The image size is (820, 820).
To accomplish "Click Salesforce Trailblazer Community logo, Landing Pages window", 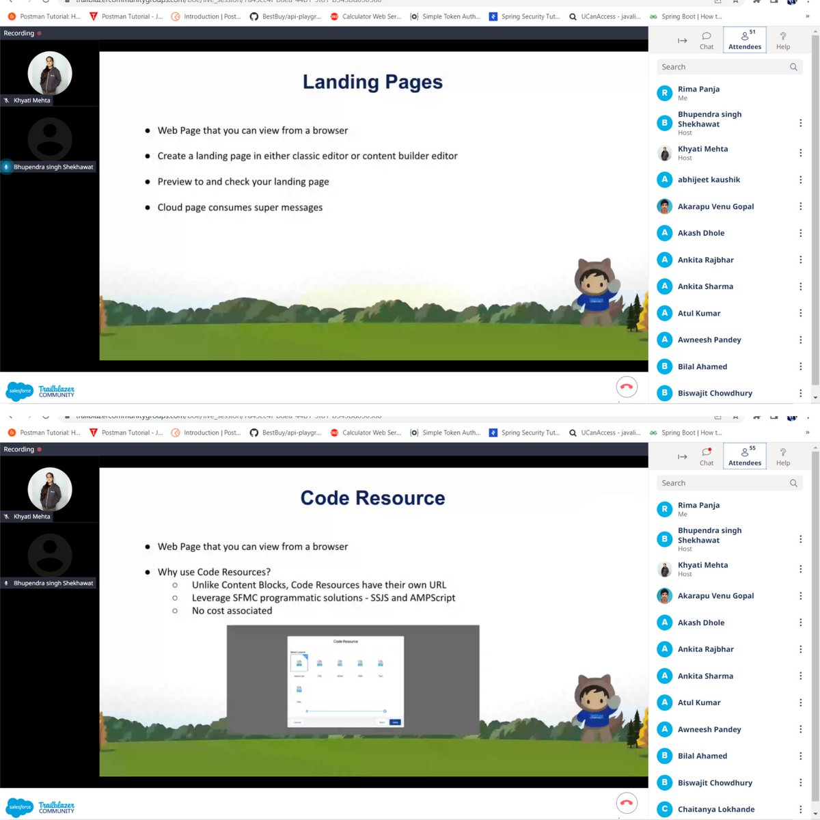I will pyautogui.click(x=40, y=391).
